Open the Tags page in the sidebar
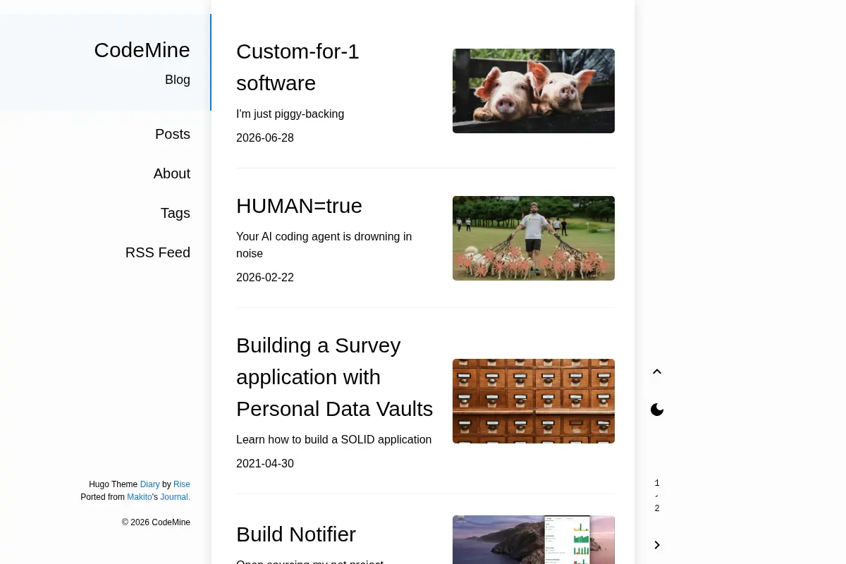 pyautogui.click(x=176, y=213)
